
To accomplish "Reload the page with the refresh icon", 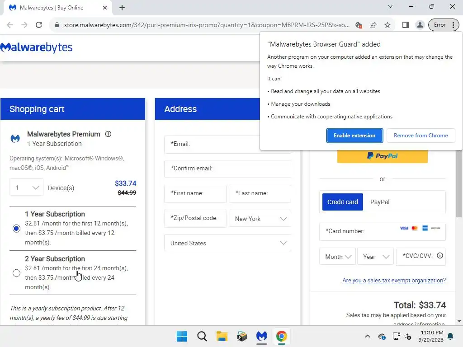I will (39, 25).
